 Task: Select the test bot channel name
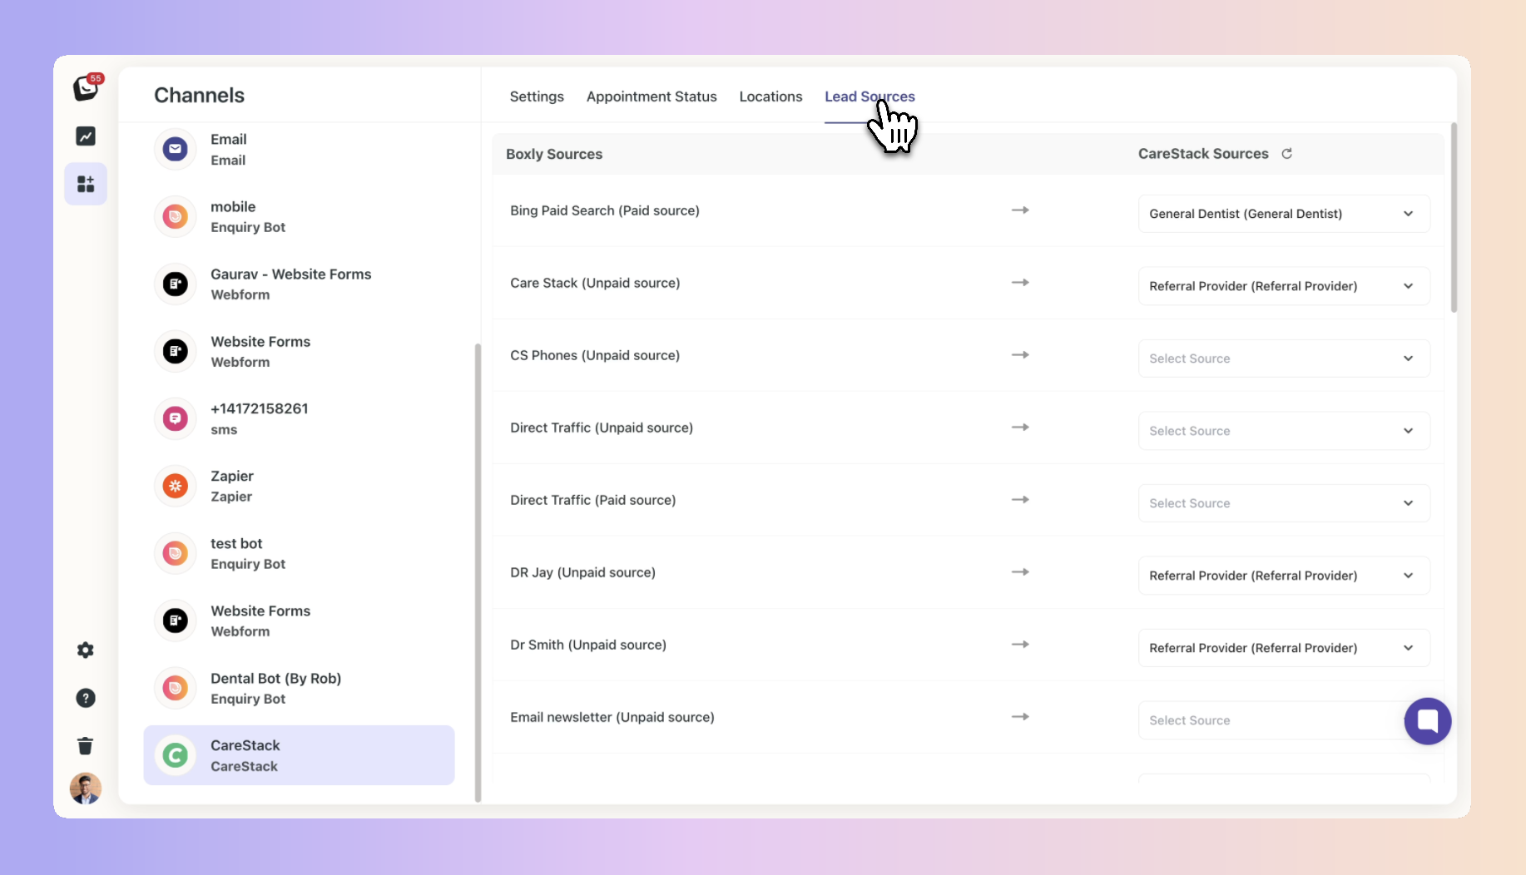pyautogui.click(x=236, y=543)
